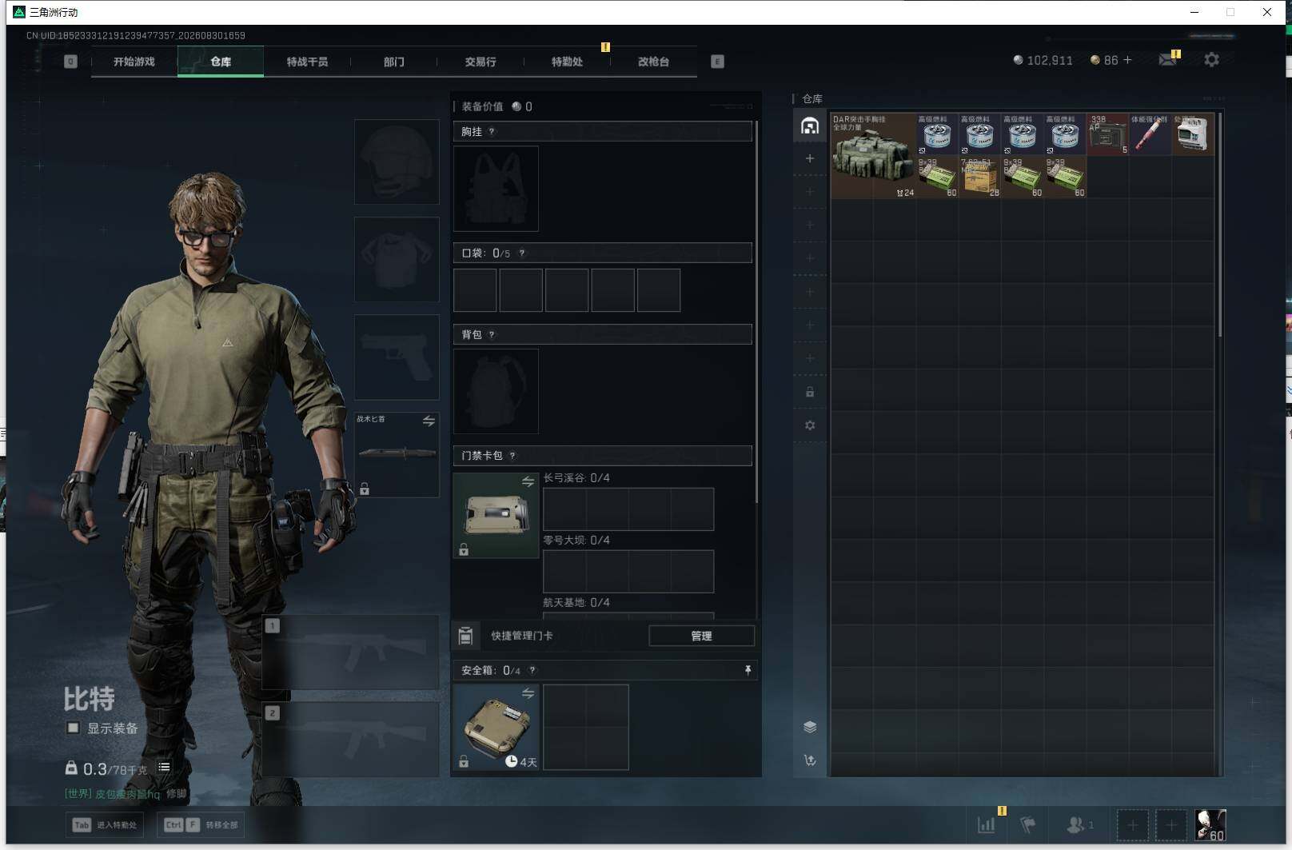Open the player avatar in the bottom bar

[x=1210, y=825]
